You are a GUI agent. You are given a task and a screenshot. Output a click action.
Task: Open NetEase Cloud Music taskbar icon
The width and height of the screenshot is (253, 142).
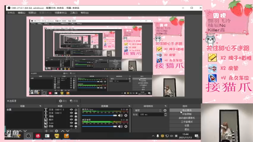38,136
